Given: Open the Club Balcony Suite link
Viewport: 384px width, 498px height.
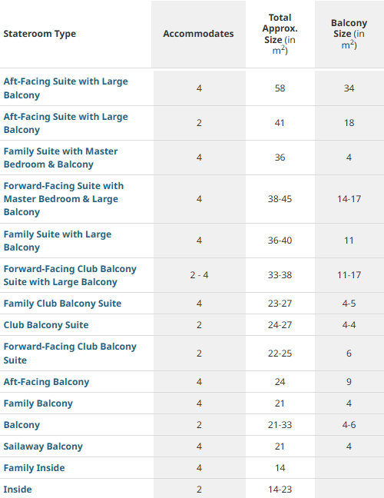Looking at the screenshot, I should tap(46, 325).
